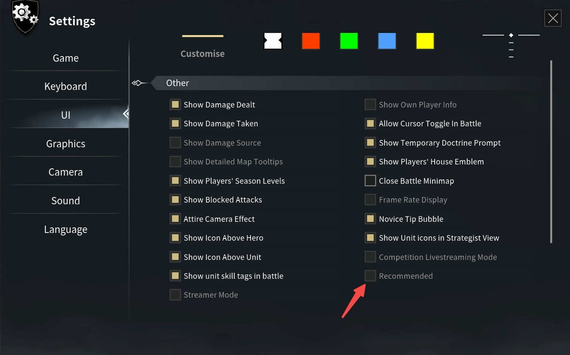Choose the green colour swatch
570x355 pixels.
(349, 41)
